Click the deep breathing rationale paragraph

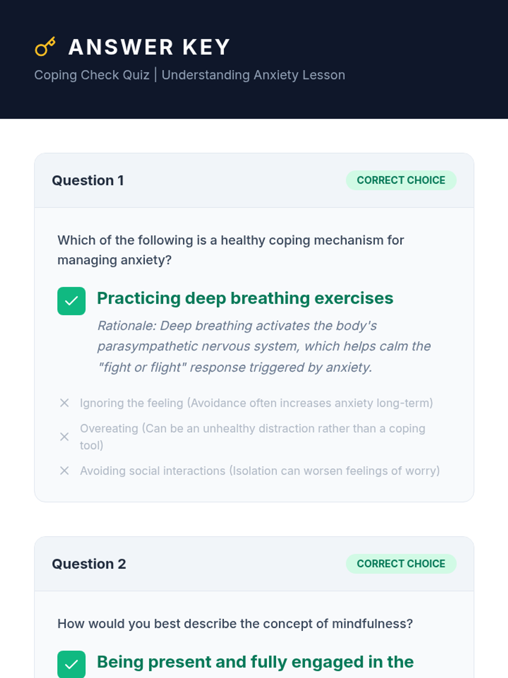point(264,346)
